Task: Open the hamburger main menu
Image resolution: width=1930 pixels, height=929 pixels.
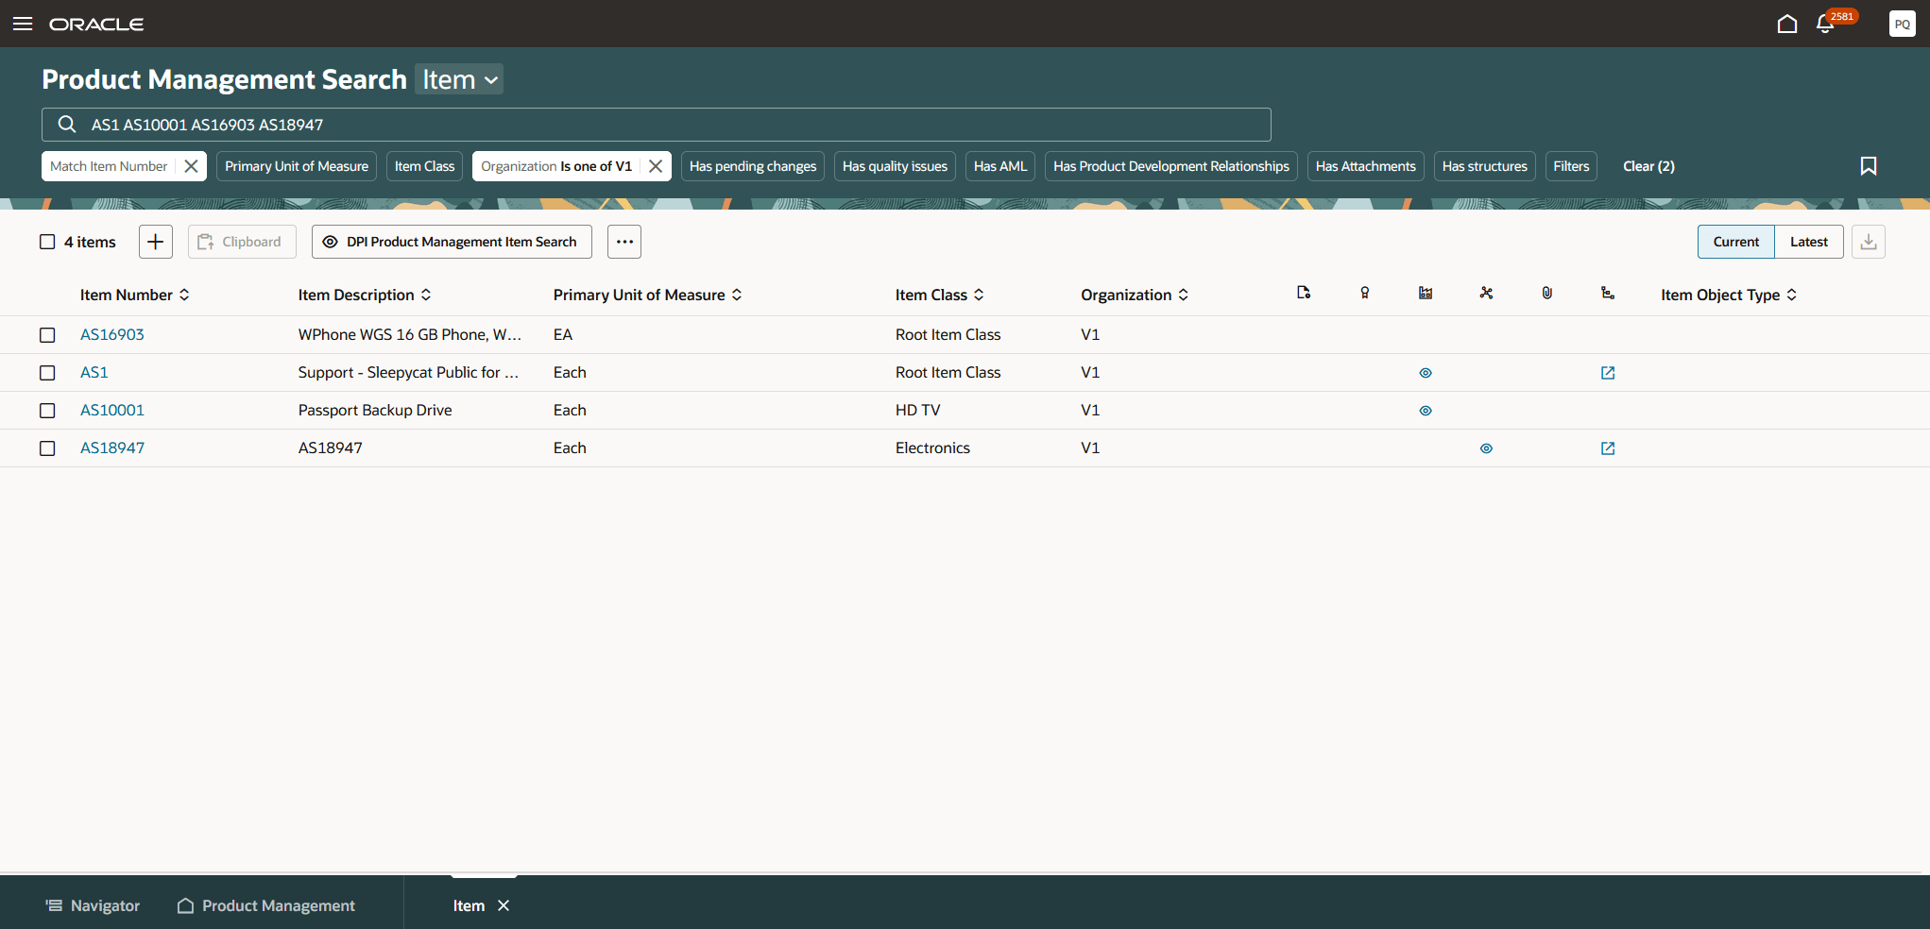Action: pos(23,24)
